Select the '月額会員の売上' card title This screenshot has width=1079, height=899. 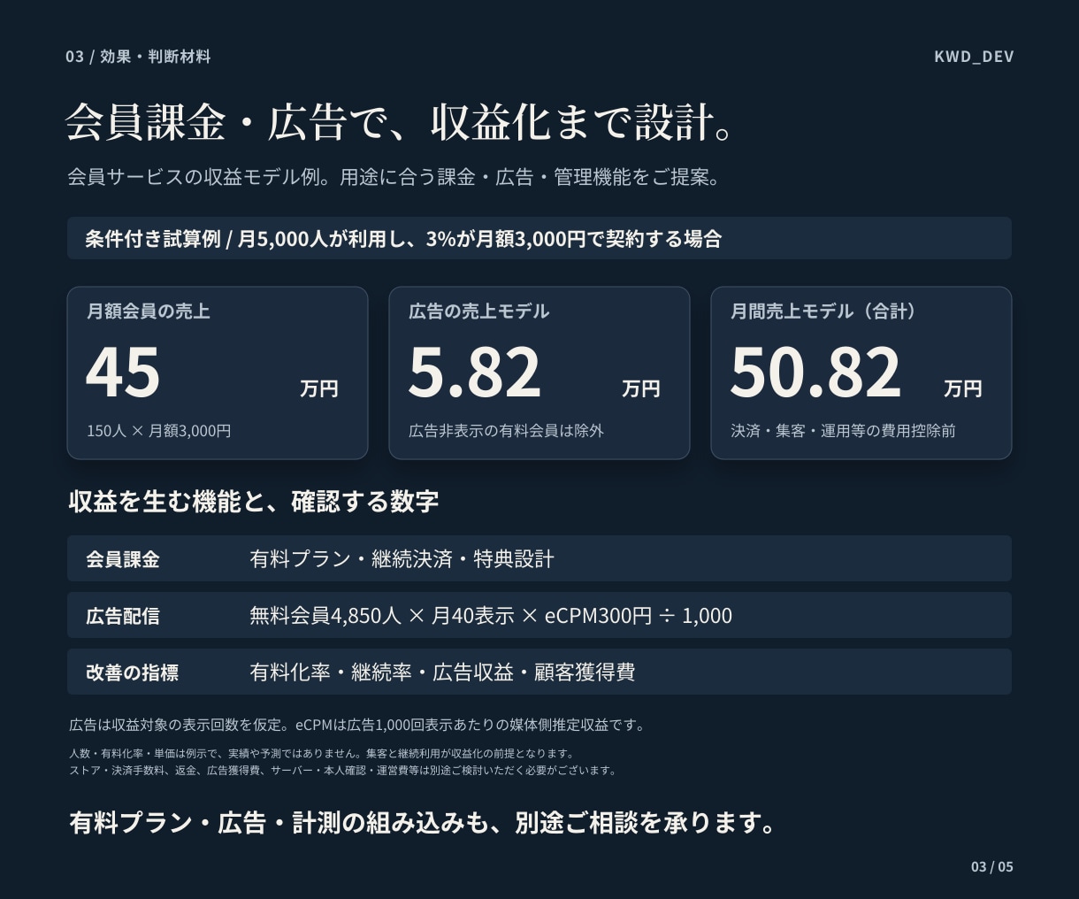coord(148,311)
